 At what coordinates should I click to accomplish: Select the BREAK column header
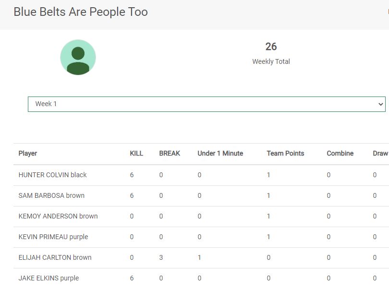coord(170,154)
